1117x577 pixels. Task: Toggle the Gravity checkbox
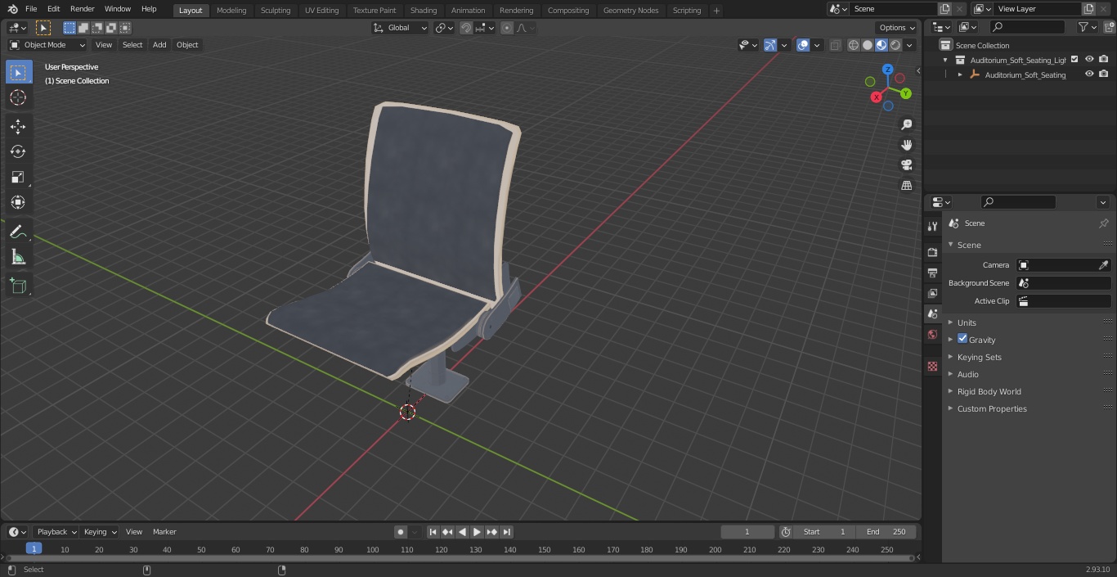point(962,339)
